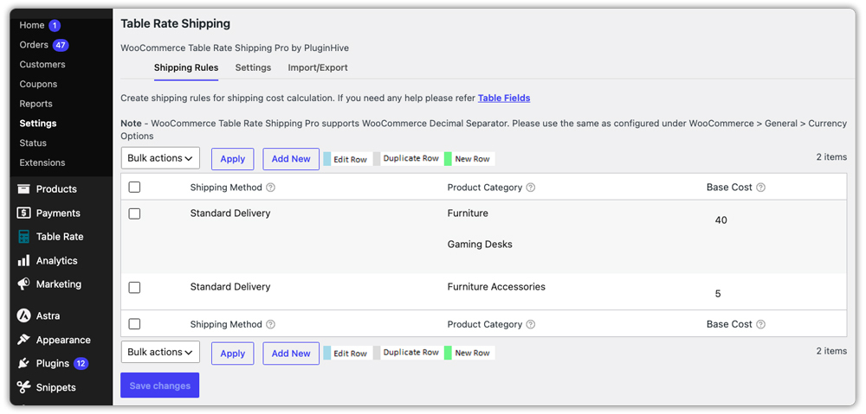This screenshot has height=414, width=866.
Task: Open WooCommerce Settings sidebar item
Action: (x=38, y=124)
